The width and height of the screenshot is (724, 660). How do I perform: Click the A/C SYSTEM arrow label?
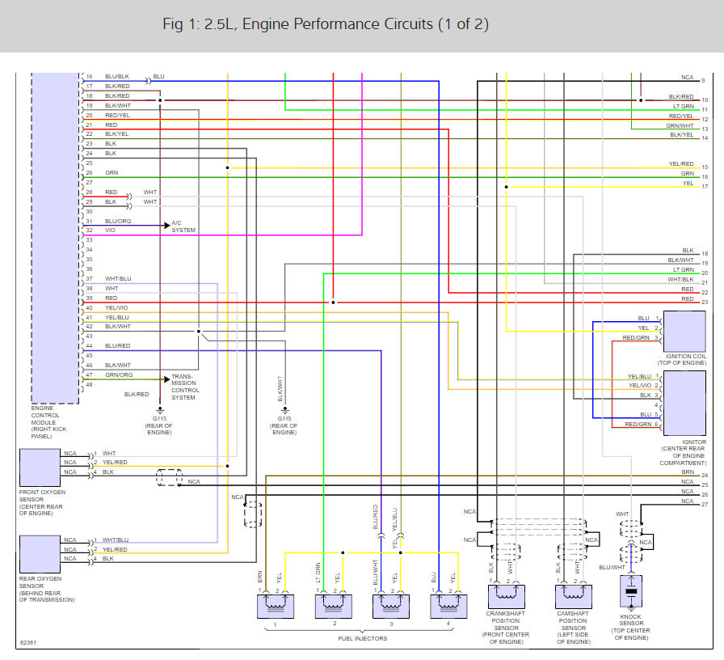click(183, 226)
